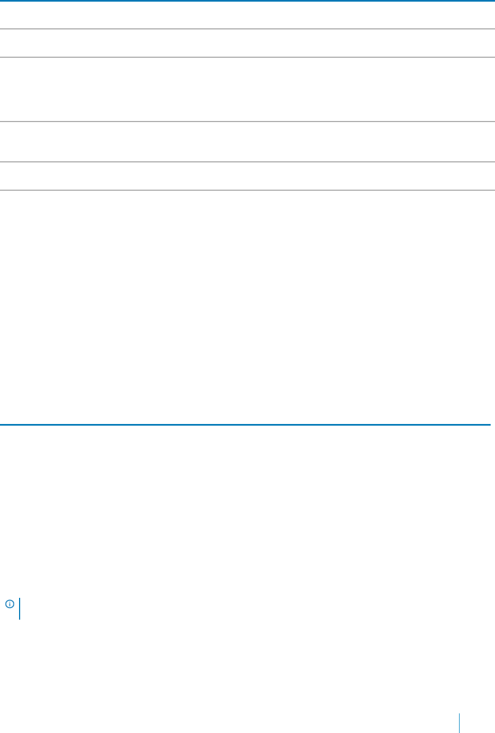Click the empty first table row

247,15
